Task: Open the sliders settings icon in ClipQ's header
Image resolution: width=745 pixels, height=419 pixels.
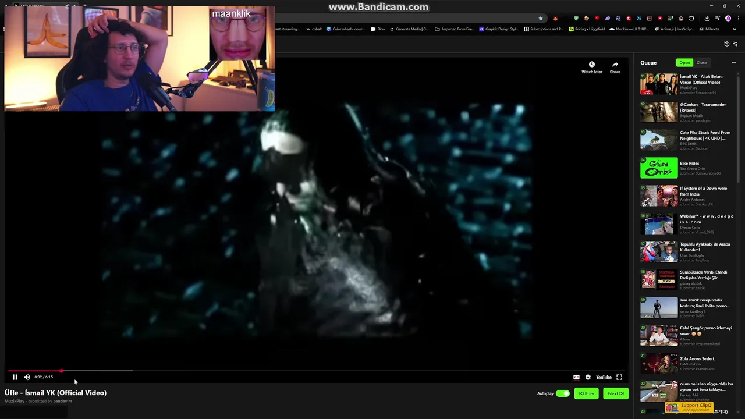Action: click(x=735, y=44)
